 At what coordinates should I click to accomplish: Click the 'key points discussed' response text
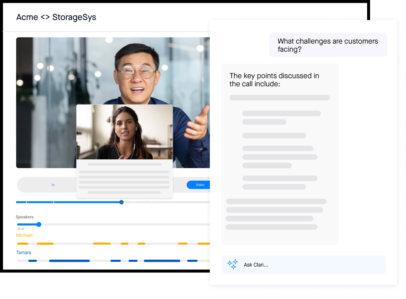[x=274, y=80]
